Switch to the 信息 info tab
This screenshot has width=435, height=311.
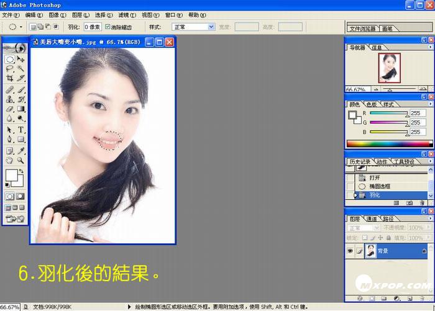pyautogui.click(x=377, y=48)
